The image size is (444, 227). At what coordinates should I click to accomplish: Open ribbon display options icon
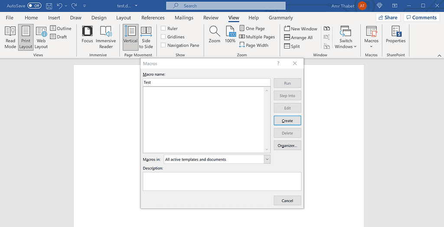(395, 6)
